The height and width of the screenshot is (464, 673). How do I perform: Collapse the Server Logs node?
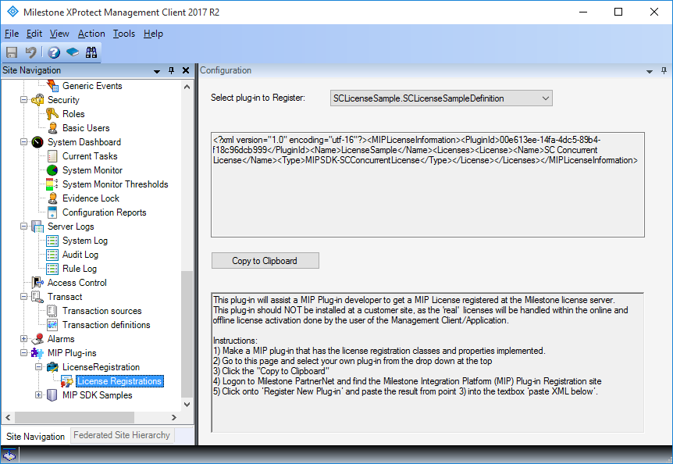pos(24,227)
